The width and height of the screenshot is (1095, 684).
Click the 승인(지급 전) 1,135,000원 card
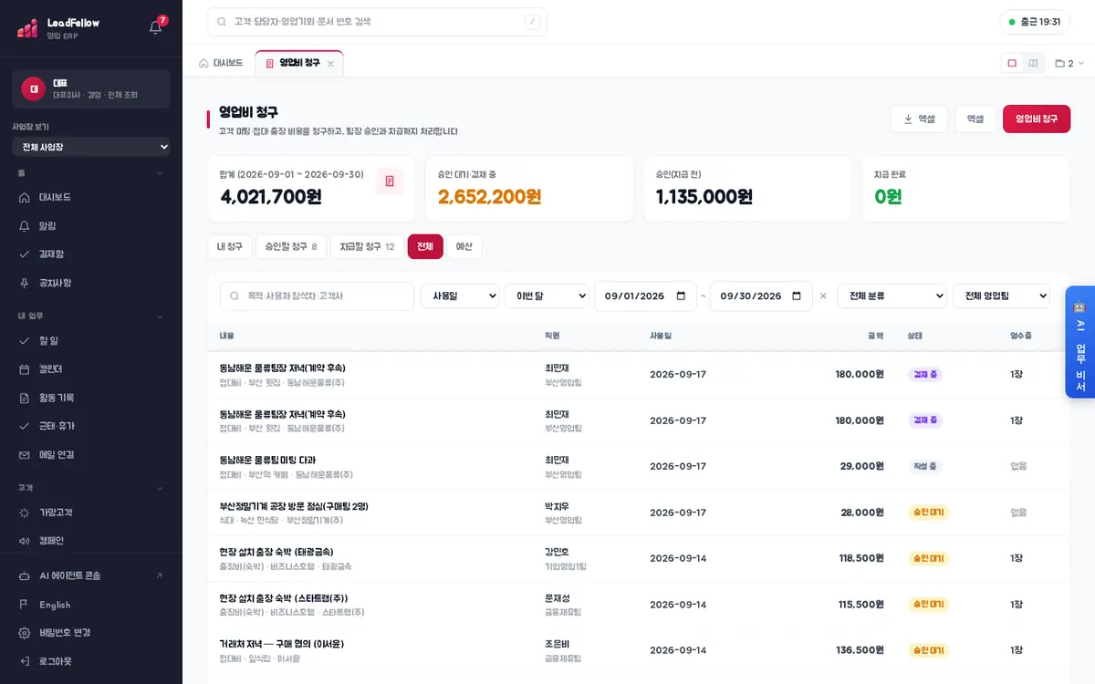747,189
